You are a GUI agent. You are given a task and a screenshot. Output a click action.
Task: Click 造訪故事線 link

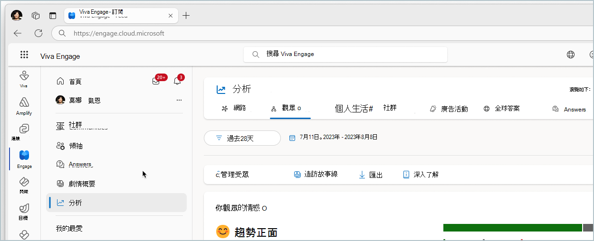tap(316, 174)
